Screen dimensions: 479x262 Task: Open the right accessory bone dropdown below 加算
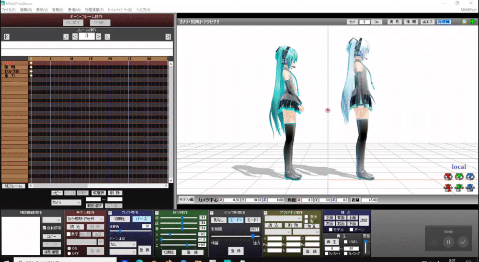[x=306, y=232]
